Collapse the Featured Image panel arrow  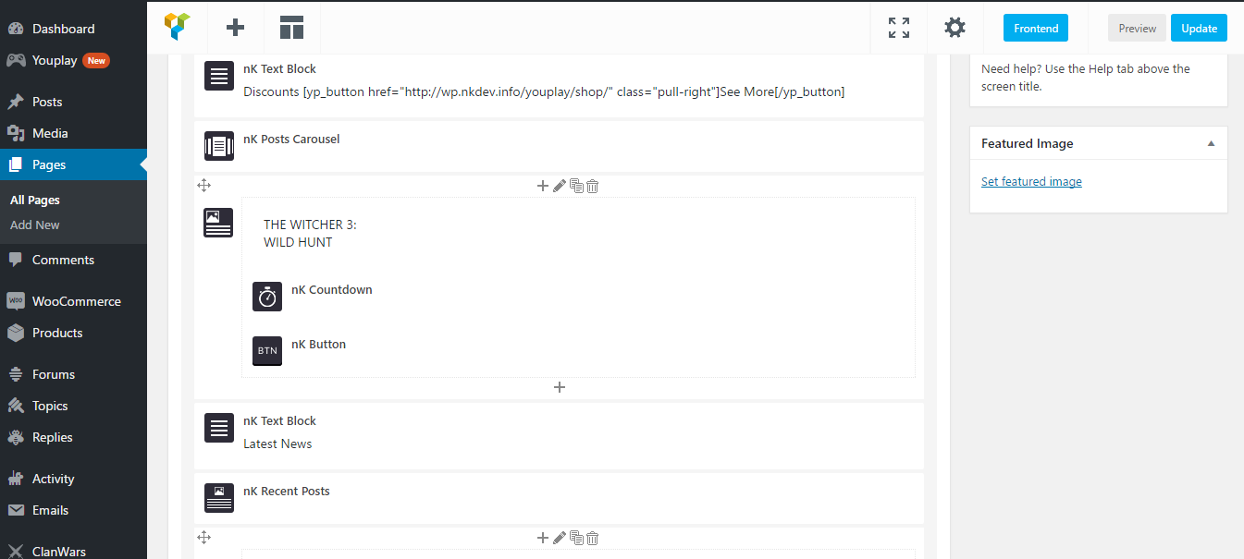coord(1211,143)
